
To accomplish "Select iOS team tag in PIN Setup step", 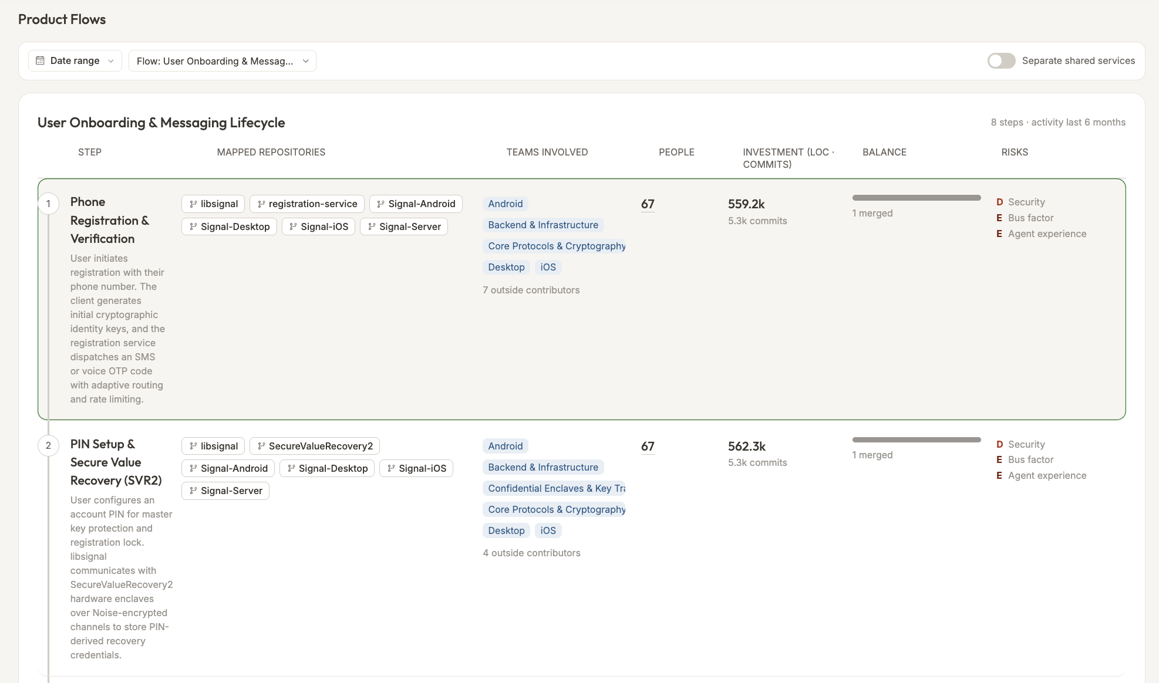I will pyautogui.click(x=548, y=530).
